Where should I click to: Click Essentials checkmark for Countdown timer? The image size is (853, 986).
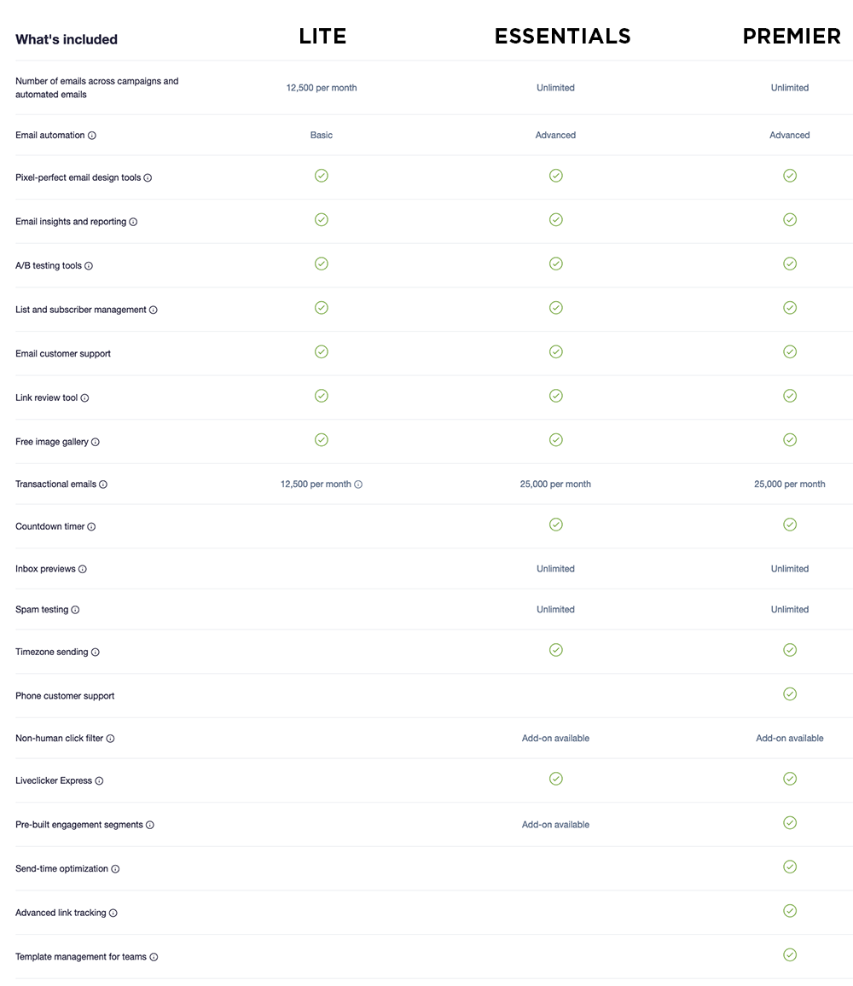coord(556,525)
